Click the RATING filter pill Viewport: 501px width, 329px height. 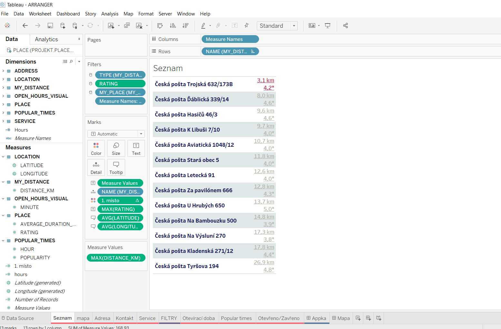[120, 84]
